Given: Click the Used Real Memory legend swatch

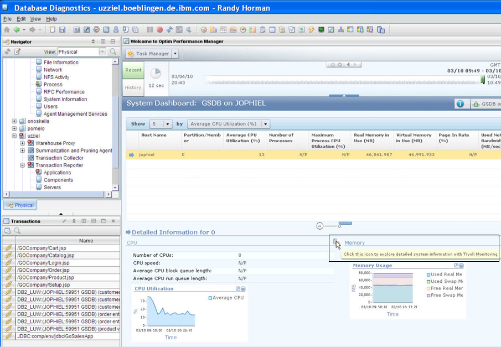Looking at the screenshot, I should pyautogui.click(x=428, y=275).
